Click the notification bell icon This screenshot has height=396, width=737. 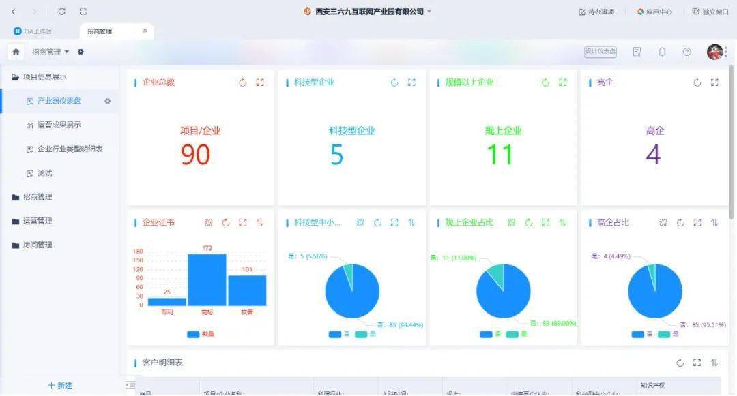[x=662, y=52]
